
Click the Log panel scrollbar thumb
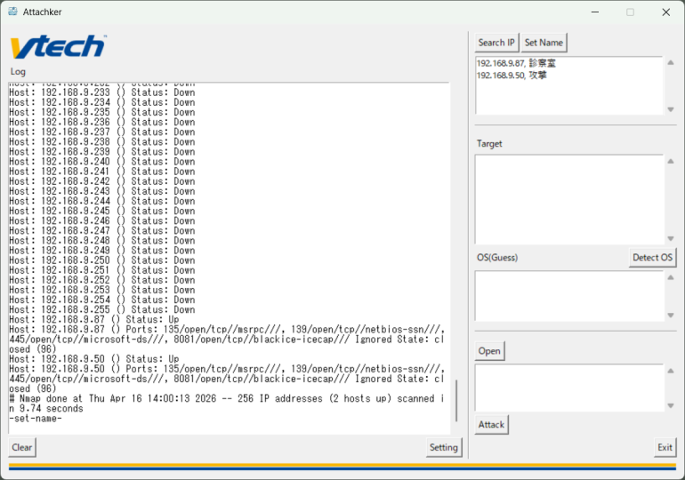(x=456, y=401)
